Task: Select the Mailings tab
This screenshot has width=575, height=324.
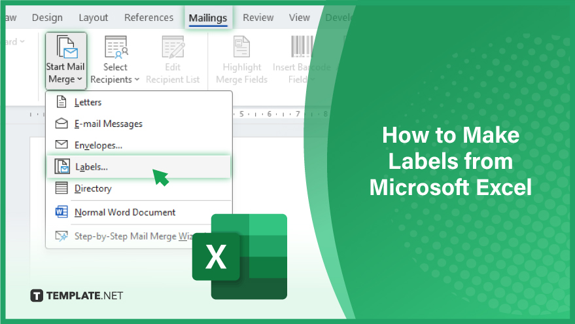Action: click(208, 18)
